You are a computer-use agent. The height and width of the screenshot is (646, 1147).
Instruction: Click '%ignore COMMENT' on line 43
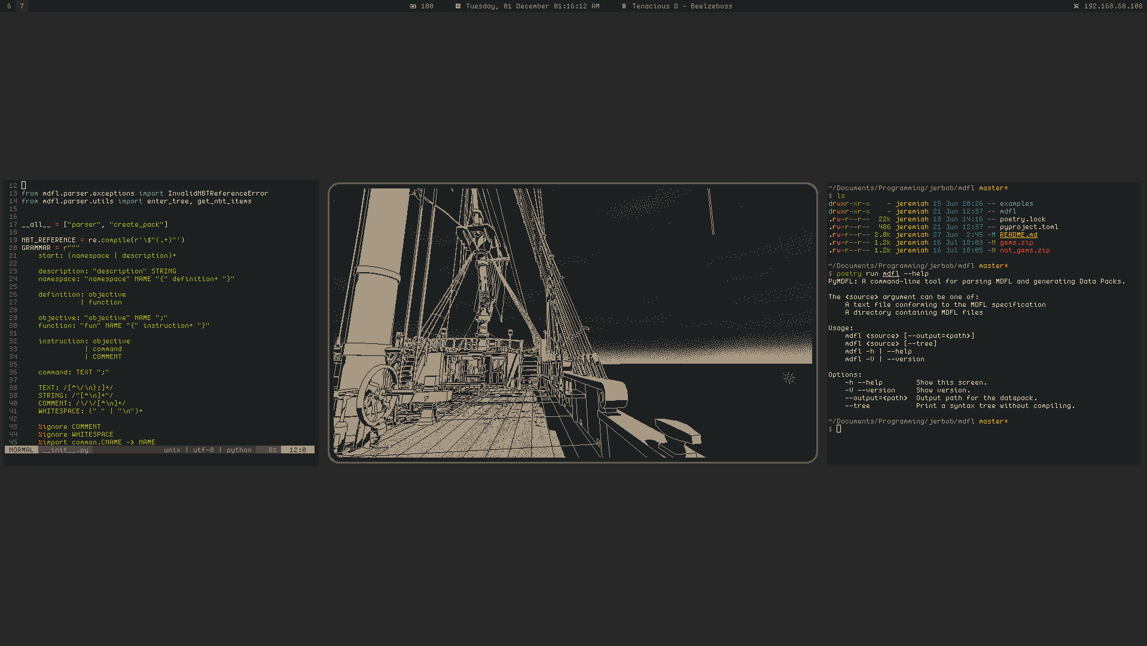coord(69,426)
